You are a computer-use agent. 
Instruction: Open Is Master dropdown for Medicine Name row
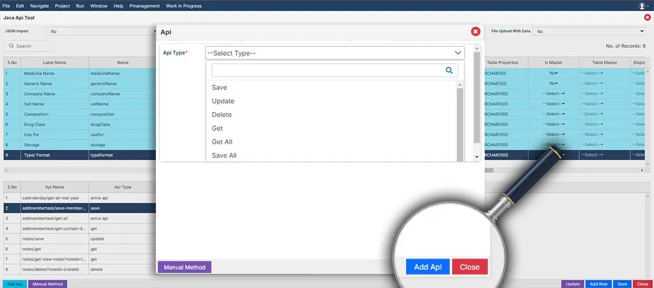tap(553, 73)
